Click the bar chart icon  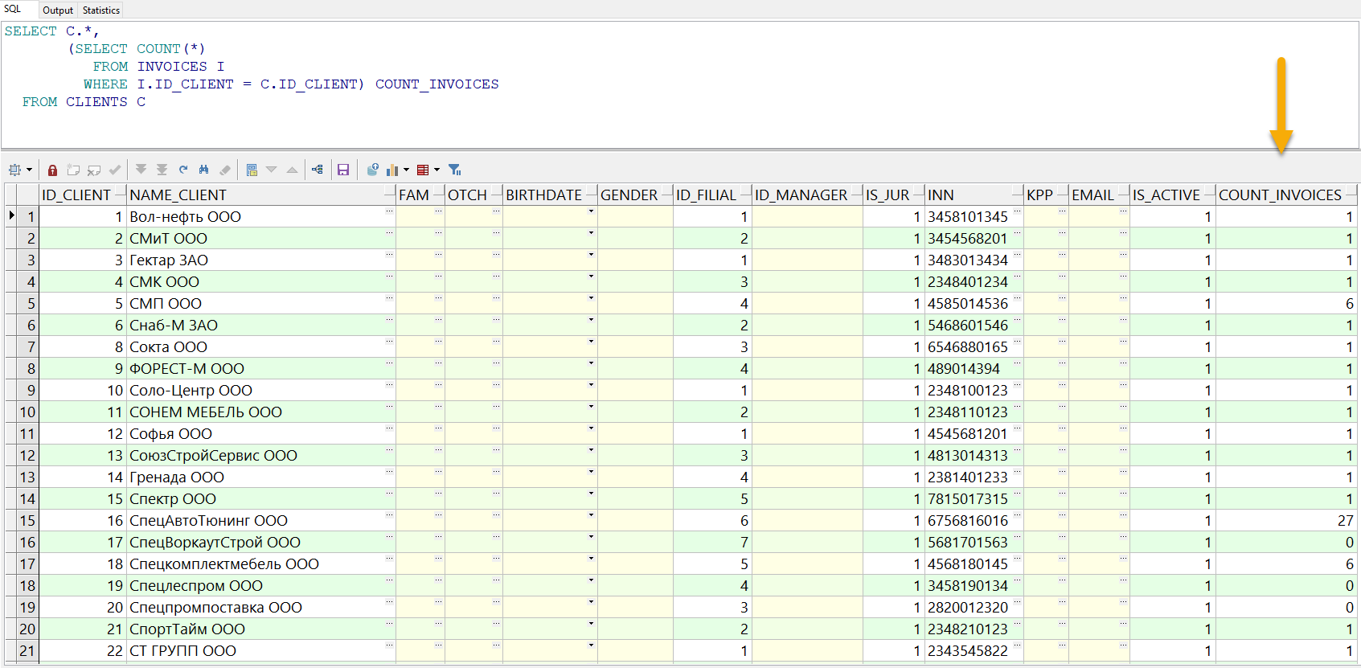coord(393,170)
